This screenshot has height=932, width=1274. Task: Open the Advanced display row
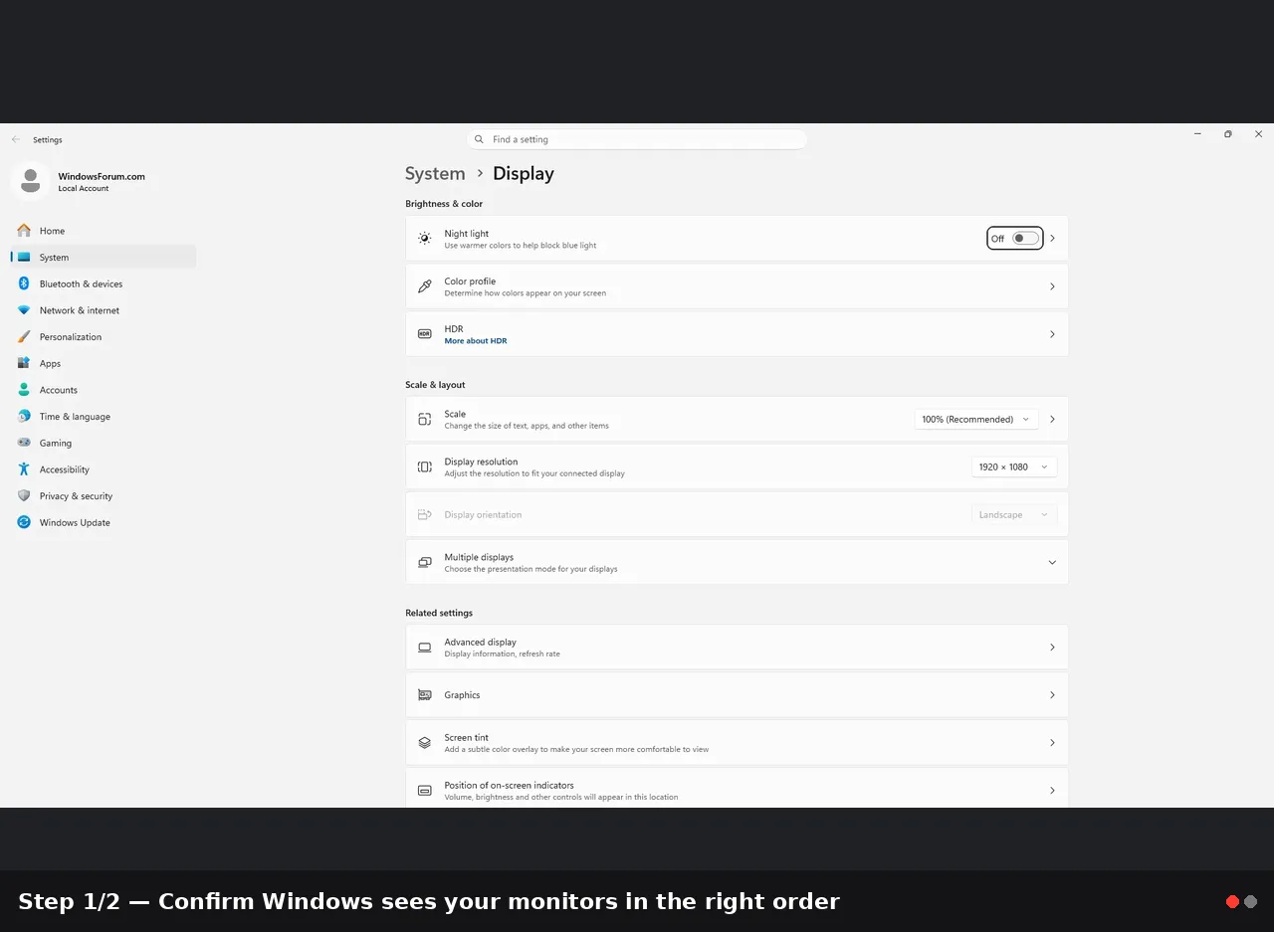click(737, 648)
